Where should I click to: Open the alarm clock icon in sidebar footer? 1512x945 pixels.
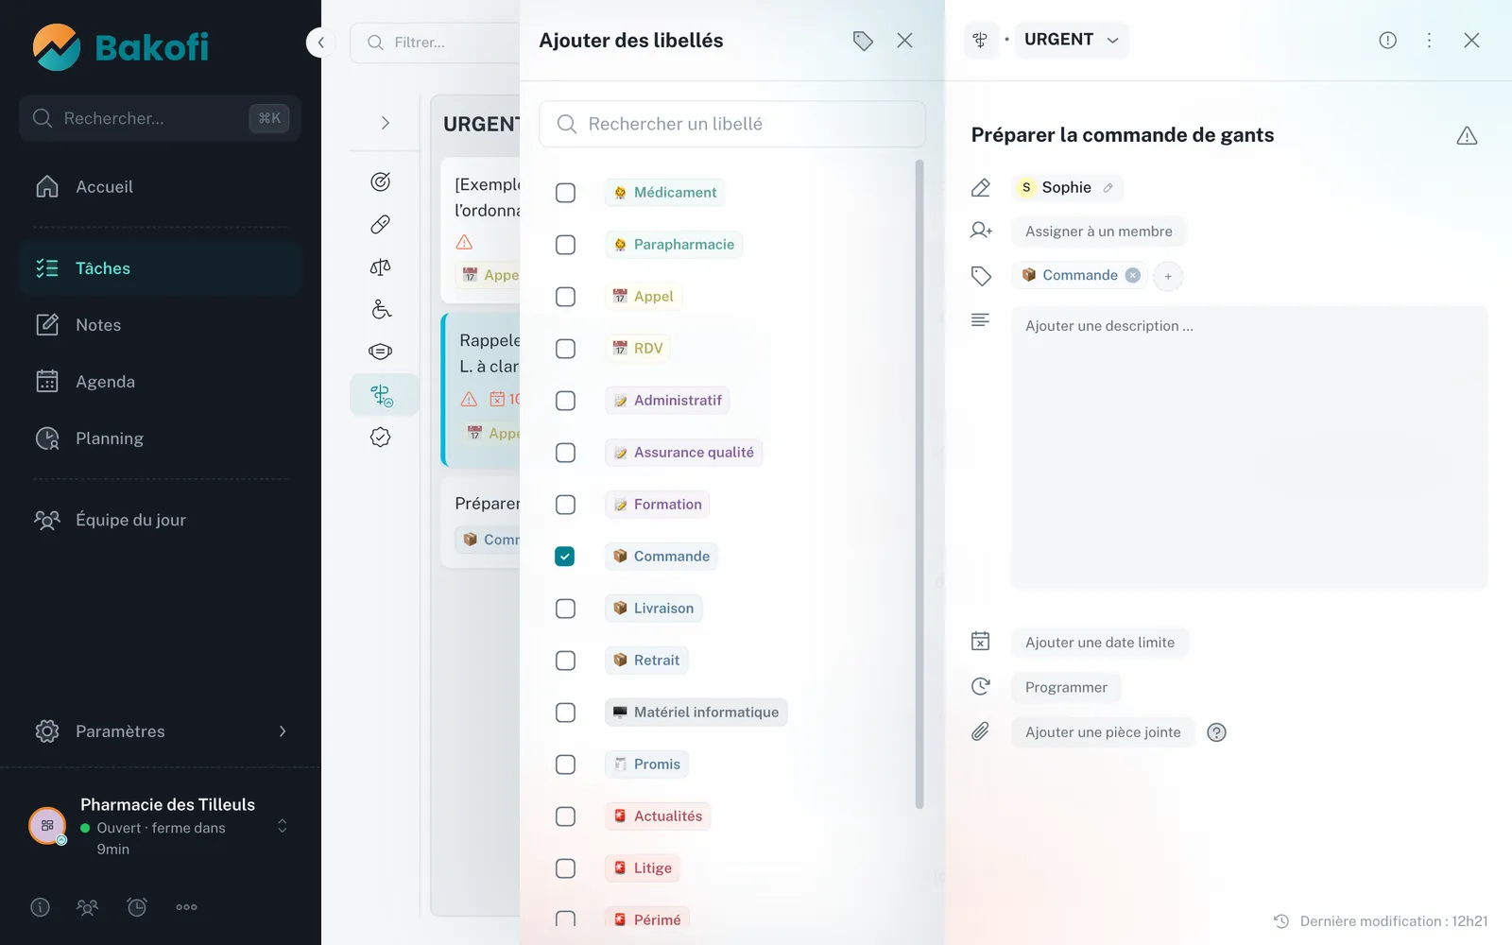(137, 907)
